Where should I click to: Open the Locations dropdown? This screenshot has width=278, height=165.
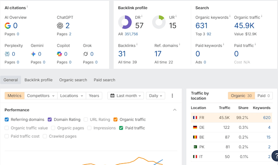coord(72,96)
